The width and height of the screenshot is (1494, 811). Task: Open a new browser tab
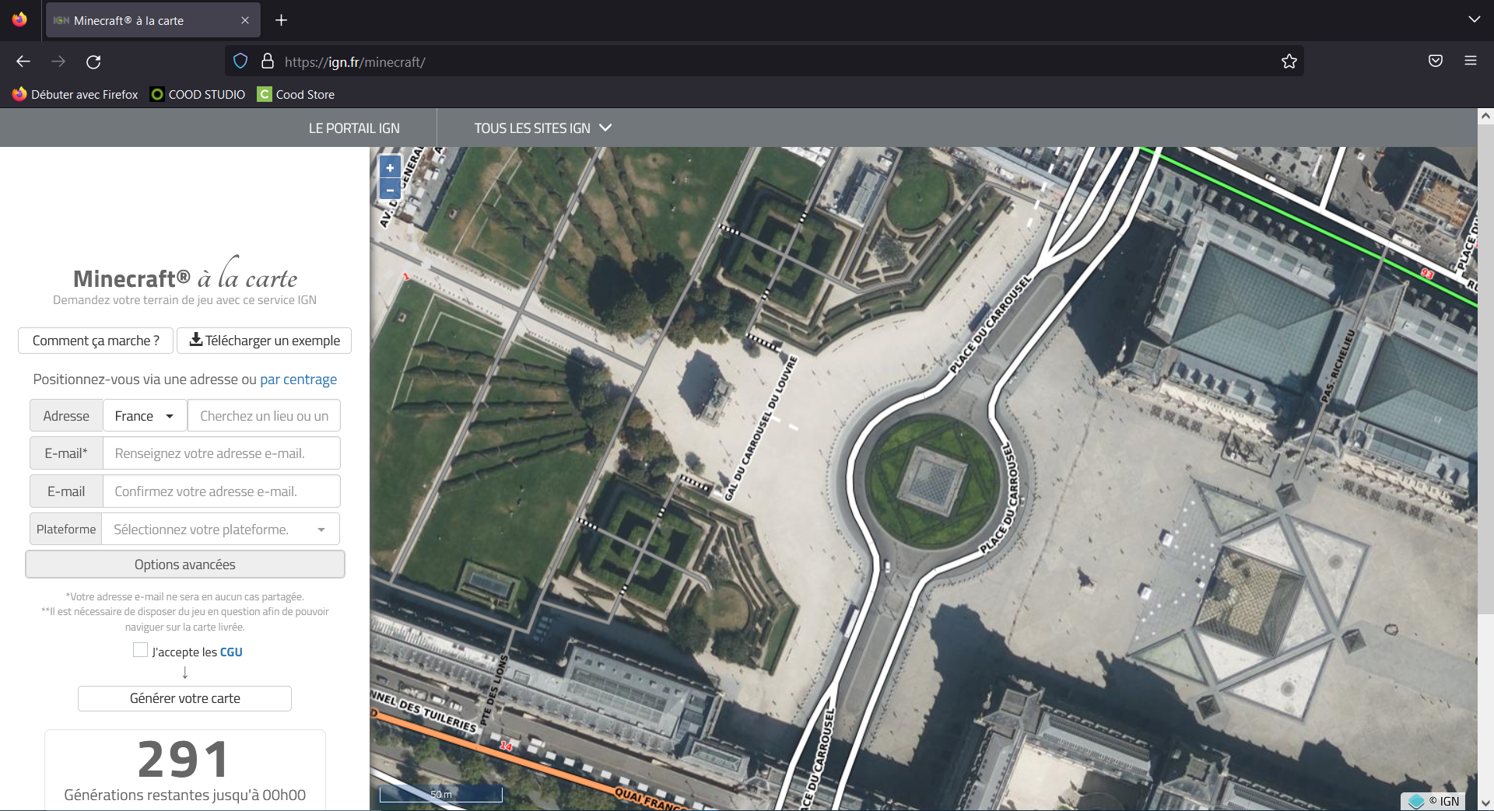pyautogui.click(x=282, y=20)
